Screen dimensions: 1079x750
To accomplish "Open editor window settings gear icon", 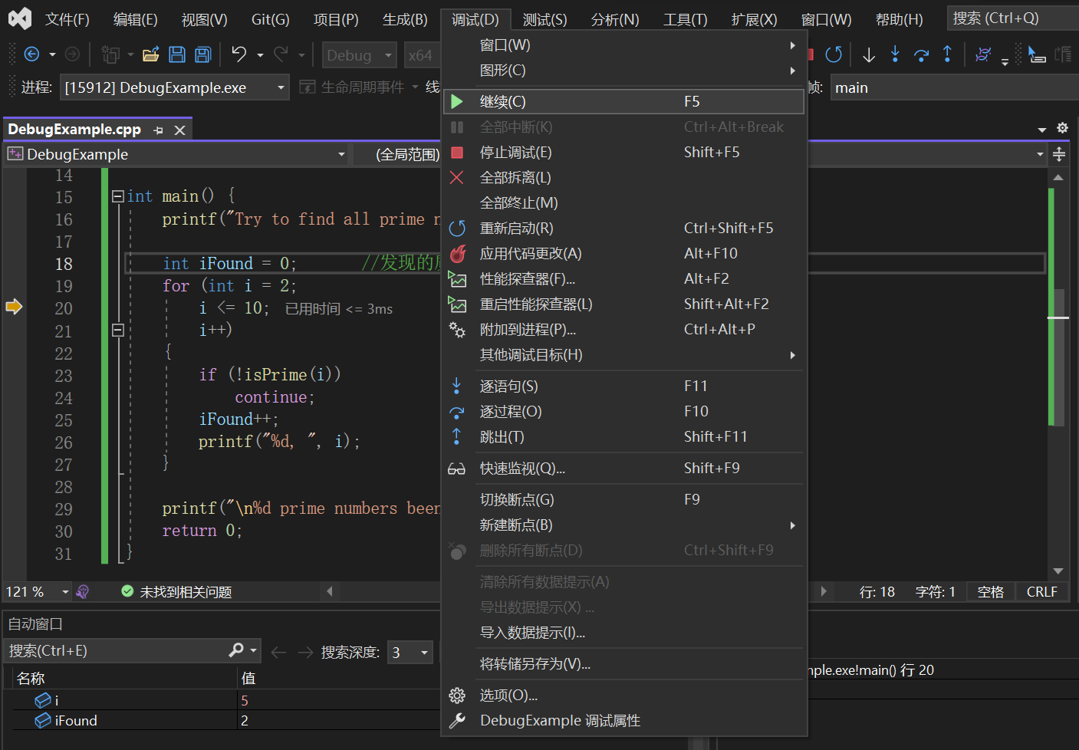I will (1062, 128).
